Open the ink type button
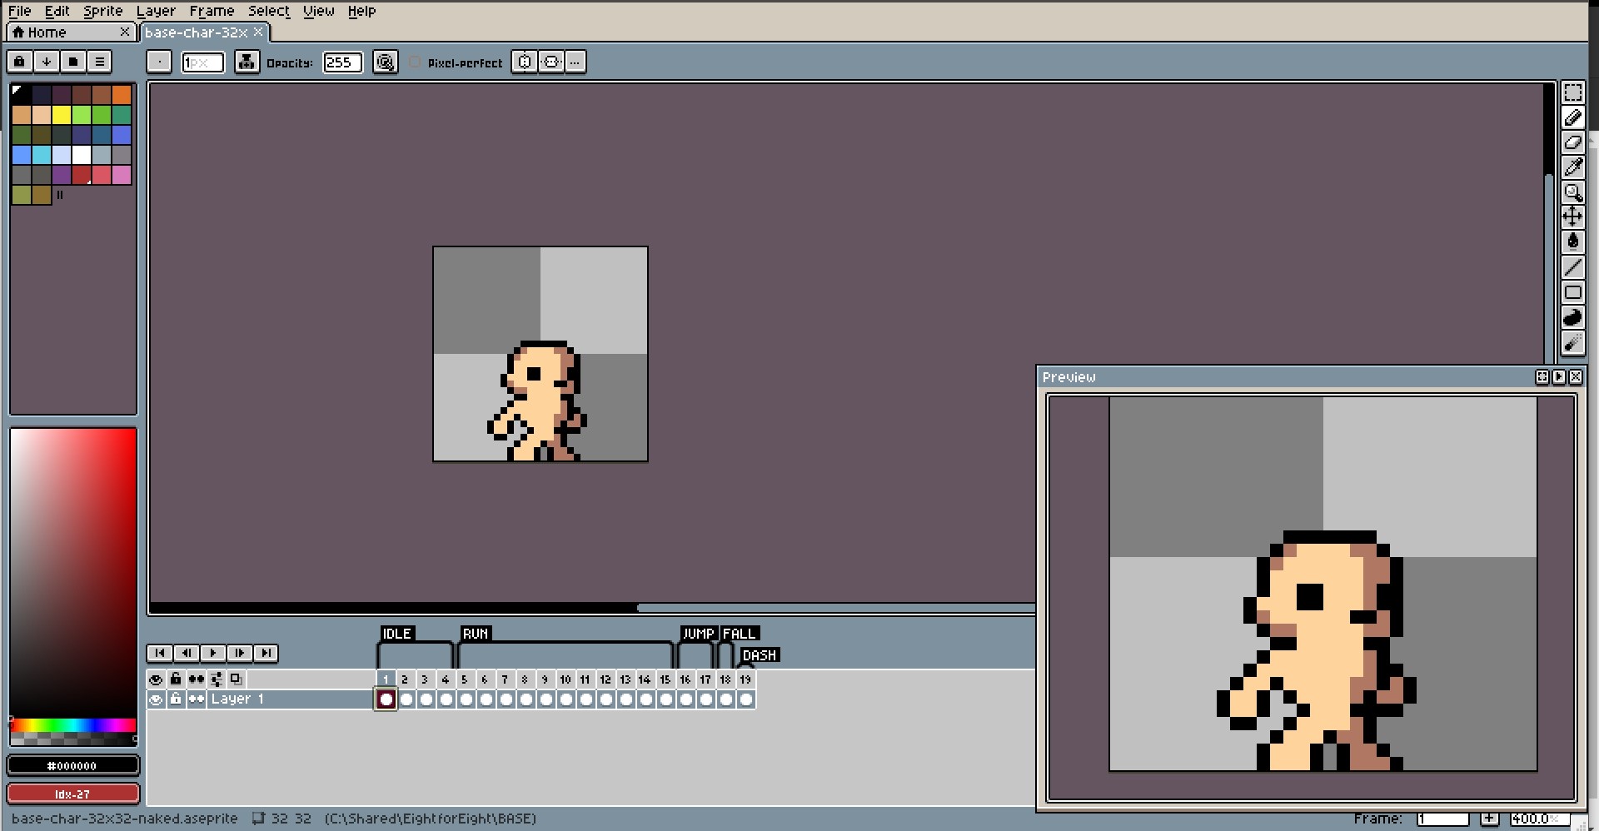Viewport: 1599px width, 831px height. click(247, 62)
